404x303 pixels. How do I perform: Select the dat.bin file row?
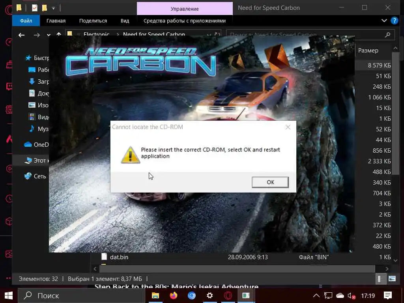(x=241, y=257)
